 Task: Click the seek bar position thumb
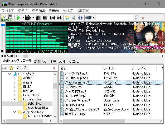26,56
